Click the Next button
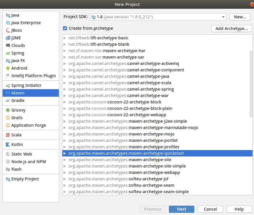The height and width of the screenshot is (215, 254). click(181, 209)
